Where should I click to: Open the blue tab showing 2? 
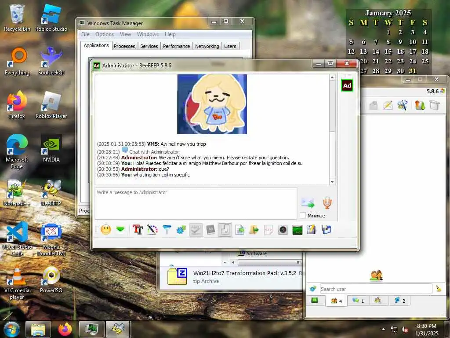pos(399,301)
